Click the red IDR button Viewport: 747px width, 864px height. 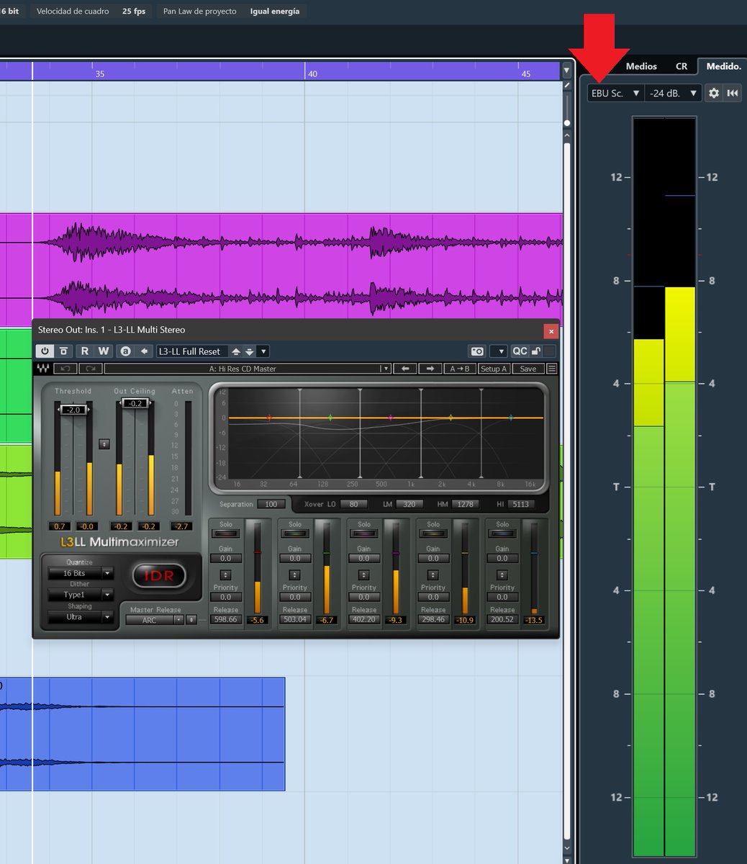pos(159,576)
